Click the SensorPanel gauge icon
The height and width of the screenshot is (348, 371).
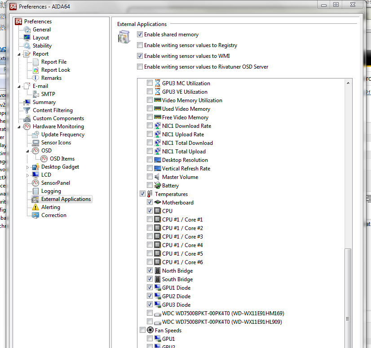tap(35, 183)
